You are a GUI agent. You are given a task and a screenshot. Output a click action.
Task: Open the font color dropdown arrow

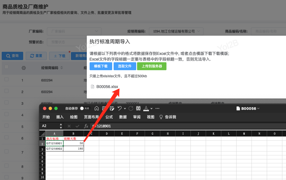click(151, 109)
